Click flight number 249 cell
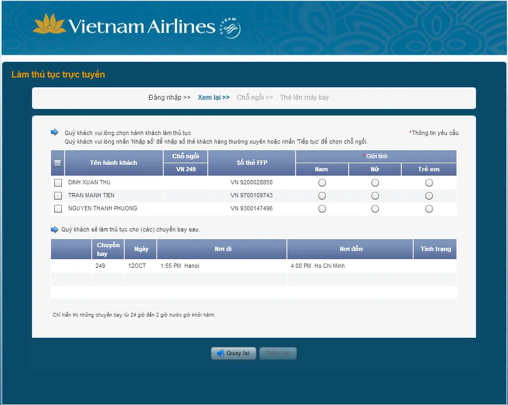Viewport: 508px width, 405px height. 100,266
